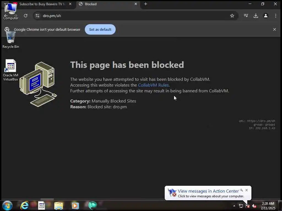Open the white document-window taskbar icon
The image size is (282, 211).
(42, 206)
